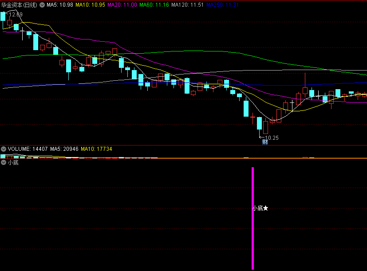Click the MA10: 10.95 label
Viewport: 367px width, 271px height.
[x=90, y=5]
